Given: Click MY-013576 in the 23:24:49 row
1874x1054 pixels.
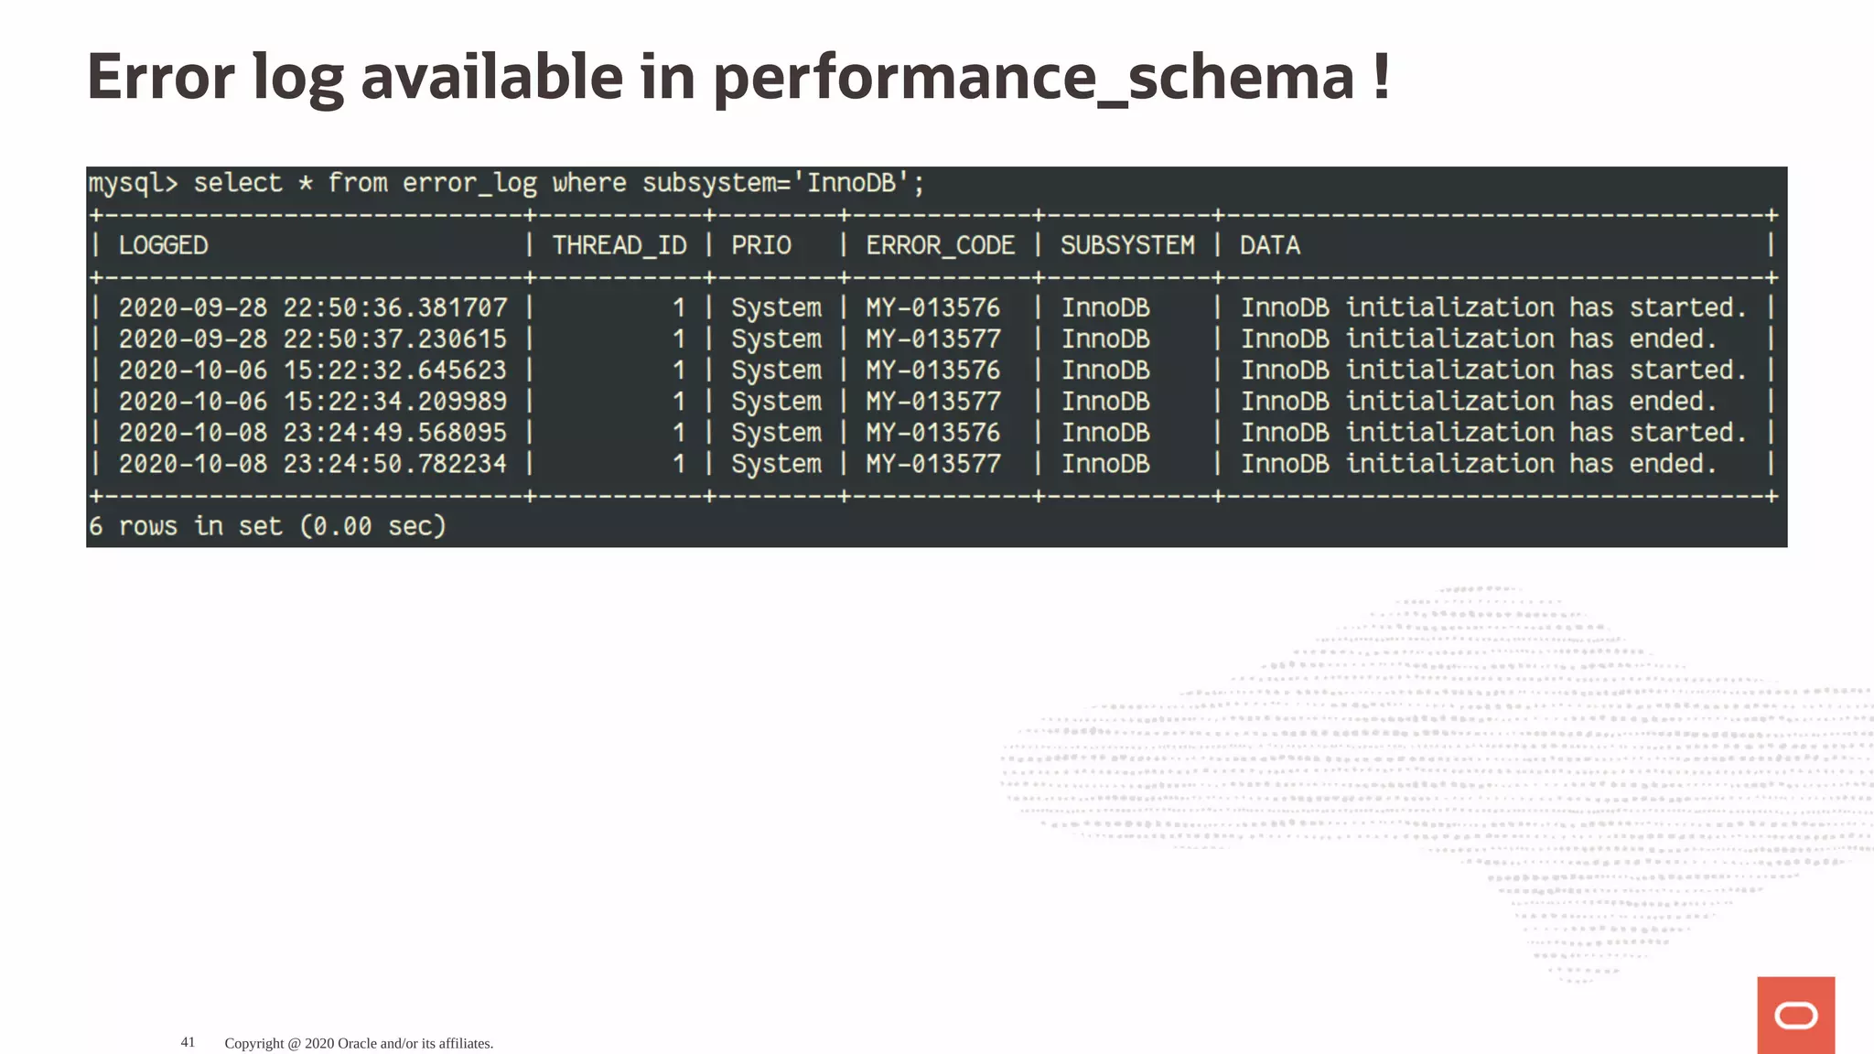Looking at the screenshot, I should pos(932,432).
